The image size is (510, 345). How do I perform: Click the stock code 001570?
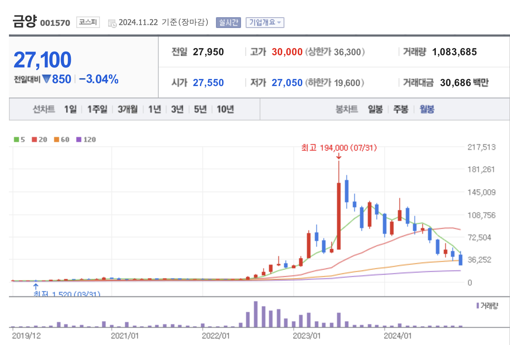(x=55, y=23)
